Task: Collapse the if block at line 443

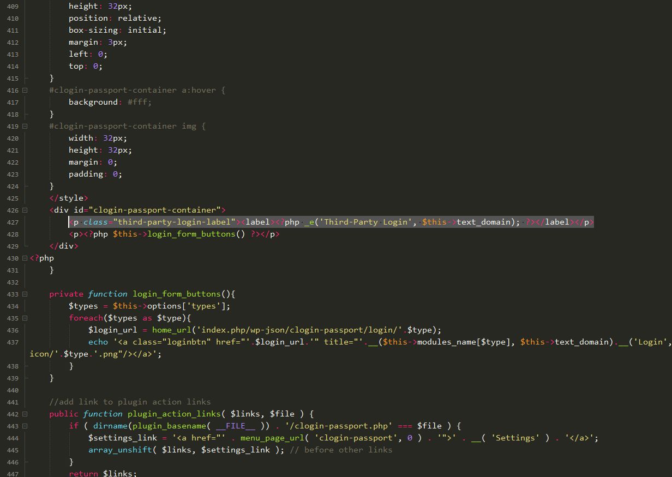Action: point(25,426)
